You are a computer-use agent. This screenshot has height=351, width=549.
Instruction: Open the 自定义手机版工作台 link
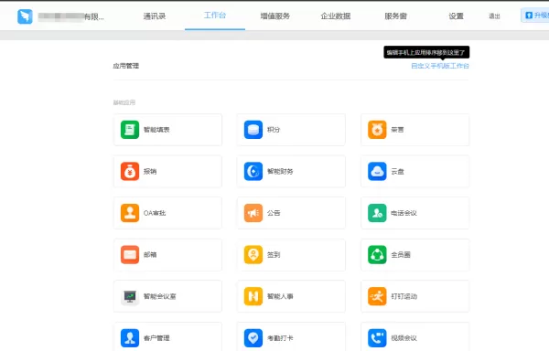pyautogui.click(x=440, y=66)
